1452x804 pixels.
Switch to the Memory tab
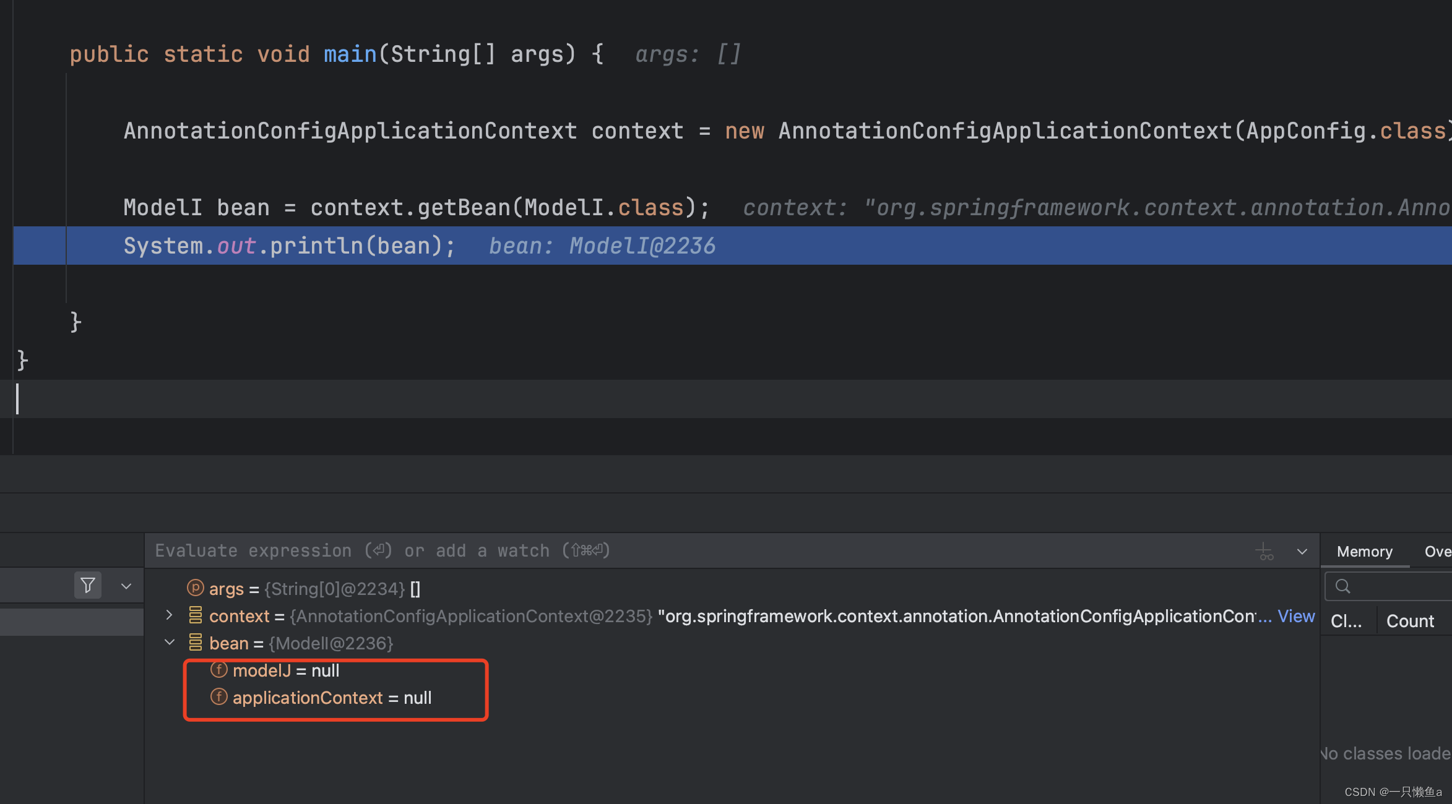pyautogui.click(x=1364, y=551)
